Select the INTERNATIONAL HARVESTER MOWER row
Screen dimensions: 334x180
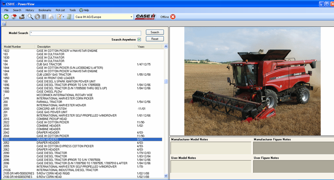[x=82, y=105]
